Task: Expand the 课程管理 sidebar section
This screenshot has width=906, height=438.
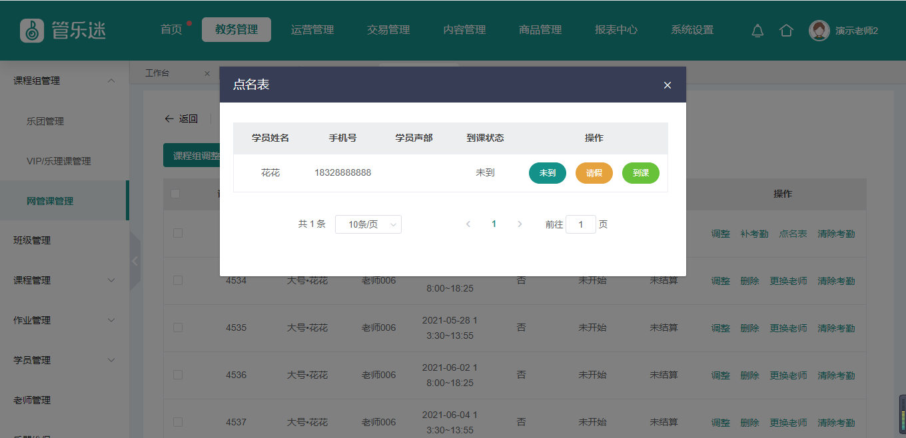Action: (111, 280)
